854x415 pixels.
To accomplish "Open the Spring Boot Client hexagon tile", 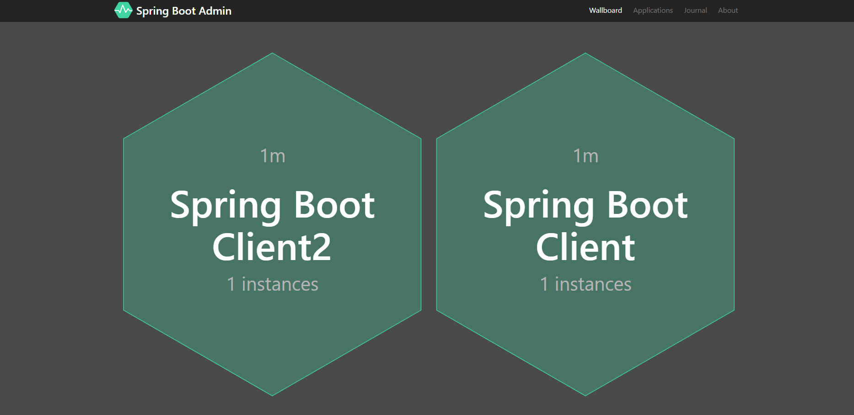I will coord(585,224).
